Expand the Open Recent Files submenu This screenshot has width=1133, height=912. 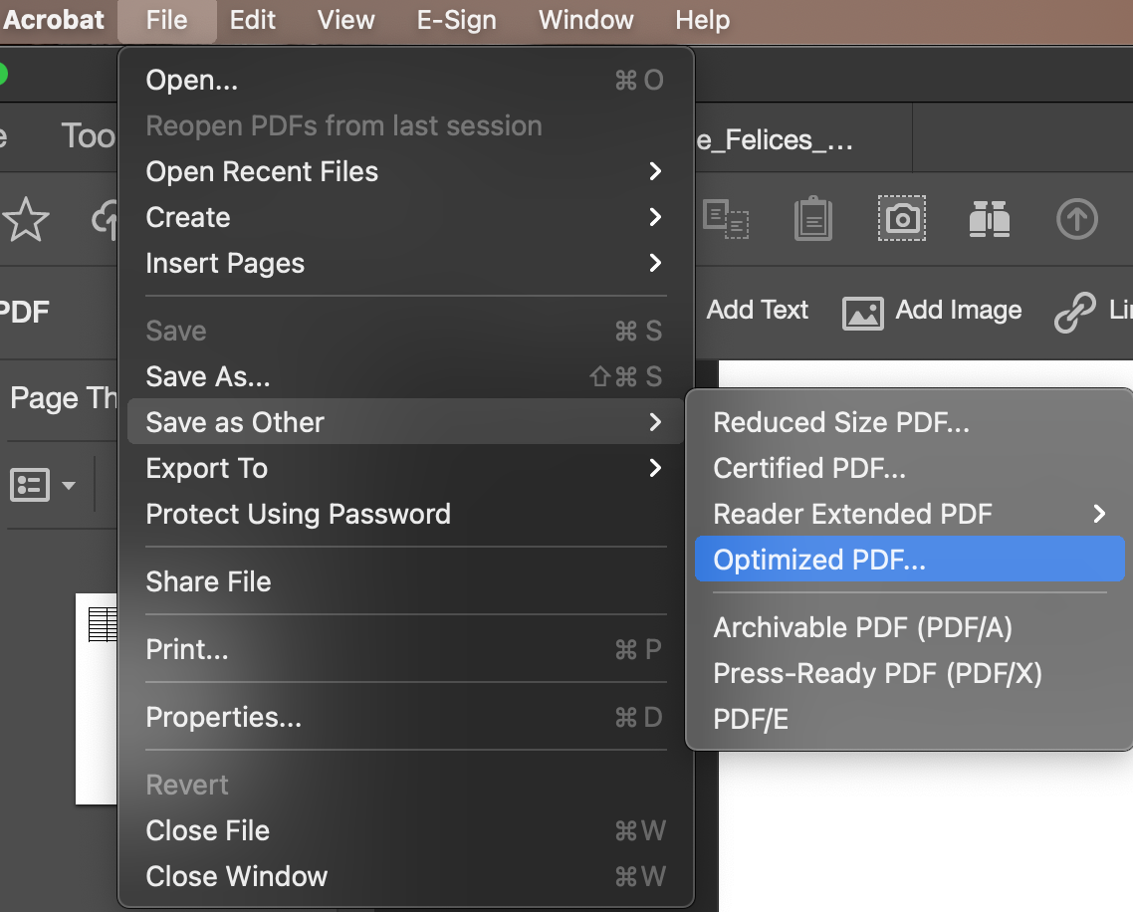pos(656,171)
